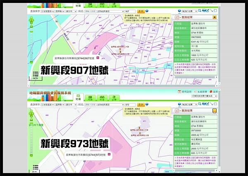Expand the 以地號查詢 dropdown in the lower window
Viewport: 248px width, 176px height.
pos(48,105)
